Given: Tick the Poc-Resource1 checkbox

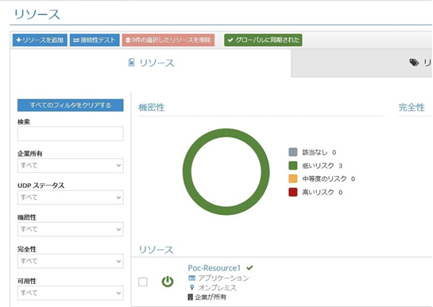Looking at the screenshot, I should pyautogui.click(x=143, y=282).
